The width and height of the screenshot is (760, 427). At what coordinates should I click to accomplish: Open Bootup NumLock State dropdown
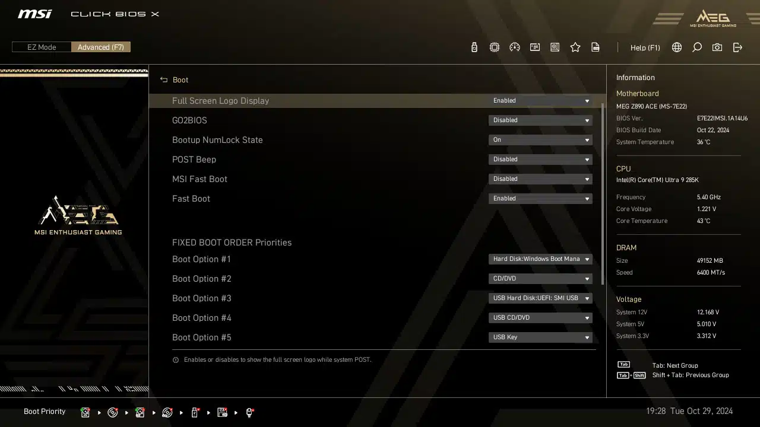pos(540,140)
